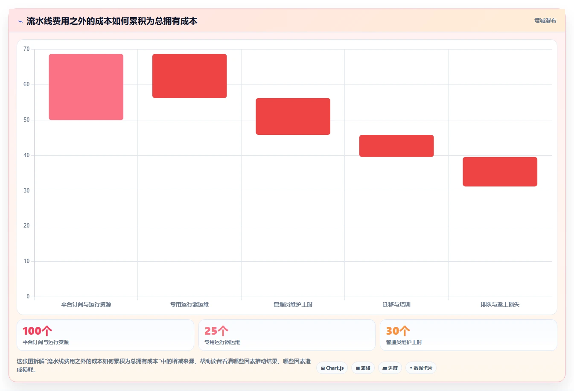Click the 增减瀑布 tag in header
574x391 pixels.
pyautogui.click(x=545, y=20)
